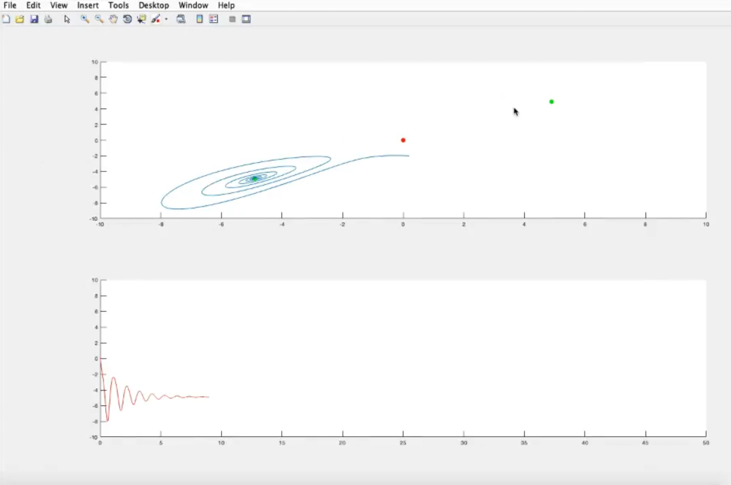Show plot tools and dock figure
Image resolution: width=731 pixels, height=485 pixels.
point(246,19)
